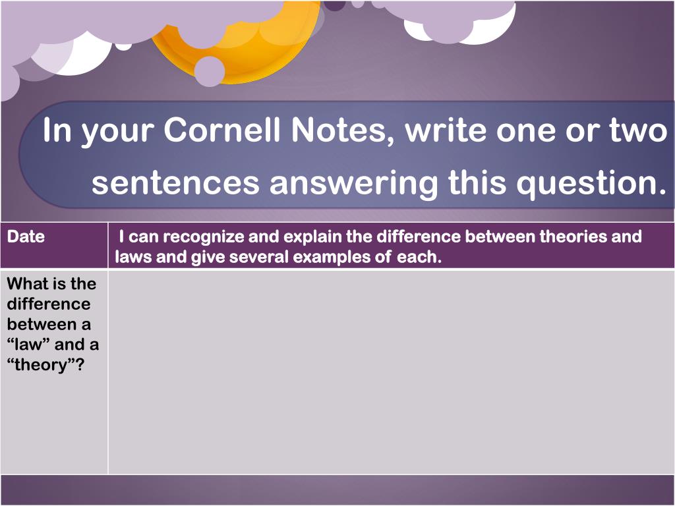Click the small purple circle on the moon
This screenshot has width=675, height=506.
pyautogui.click(x=210, y=71)
